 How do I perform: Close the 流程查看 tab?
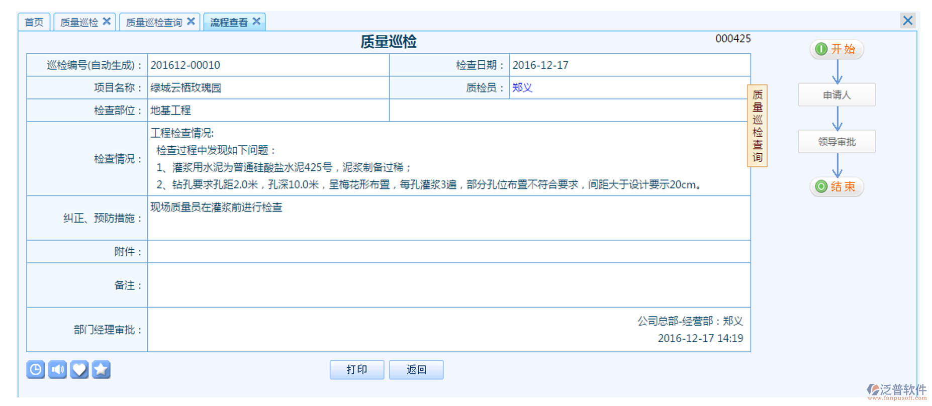(x=256, y=22)
